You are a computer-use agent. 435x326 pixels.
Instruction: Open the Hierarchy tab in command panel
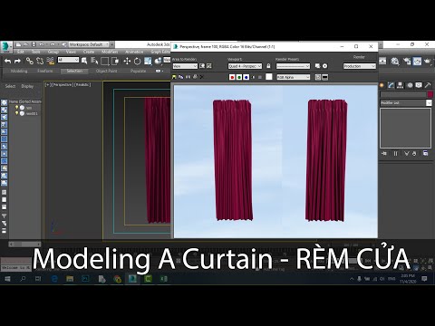click(400, 85)
